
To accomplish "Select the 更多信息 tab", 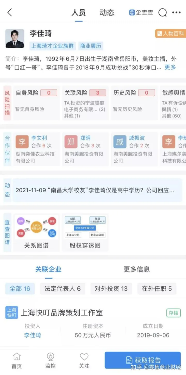I will pyautogui.click(x=137, y=269).
